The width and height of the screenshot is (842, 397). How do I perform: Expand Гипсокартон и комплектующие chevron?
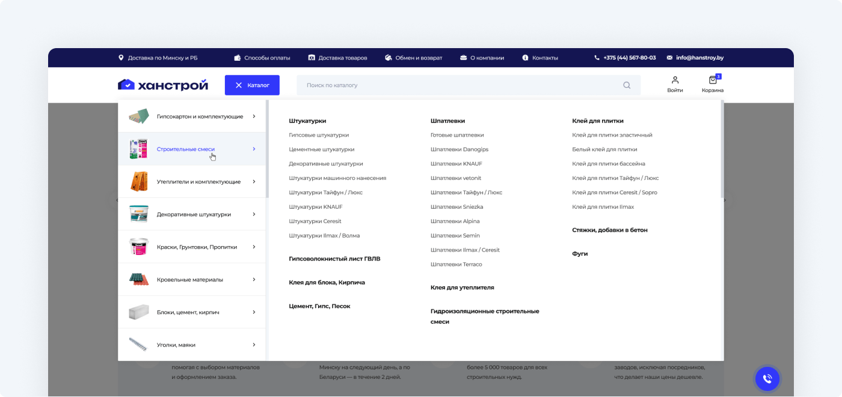click(254, 117)
